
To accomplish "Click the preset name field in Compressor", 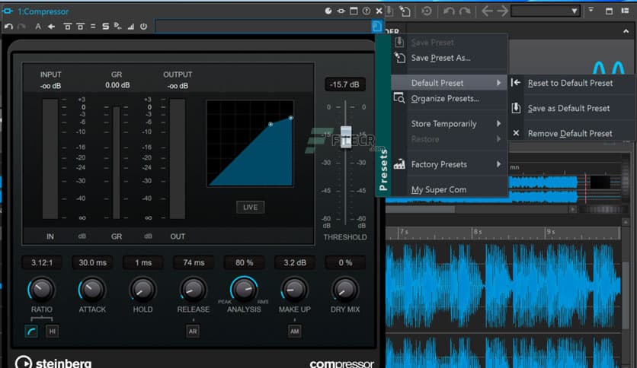I will [263, 27].
